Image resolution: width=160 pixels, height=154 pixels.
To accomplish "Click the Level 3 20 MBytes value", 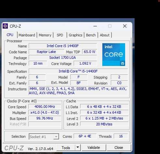I will pyautogui.click(x=104, y=124).
